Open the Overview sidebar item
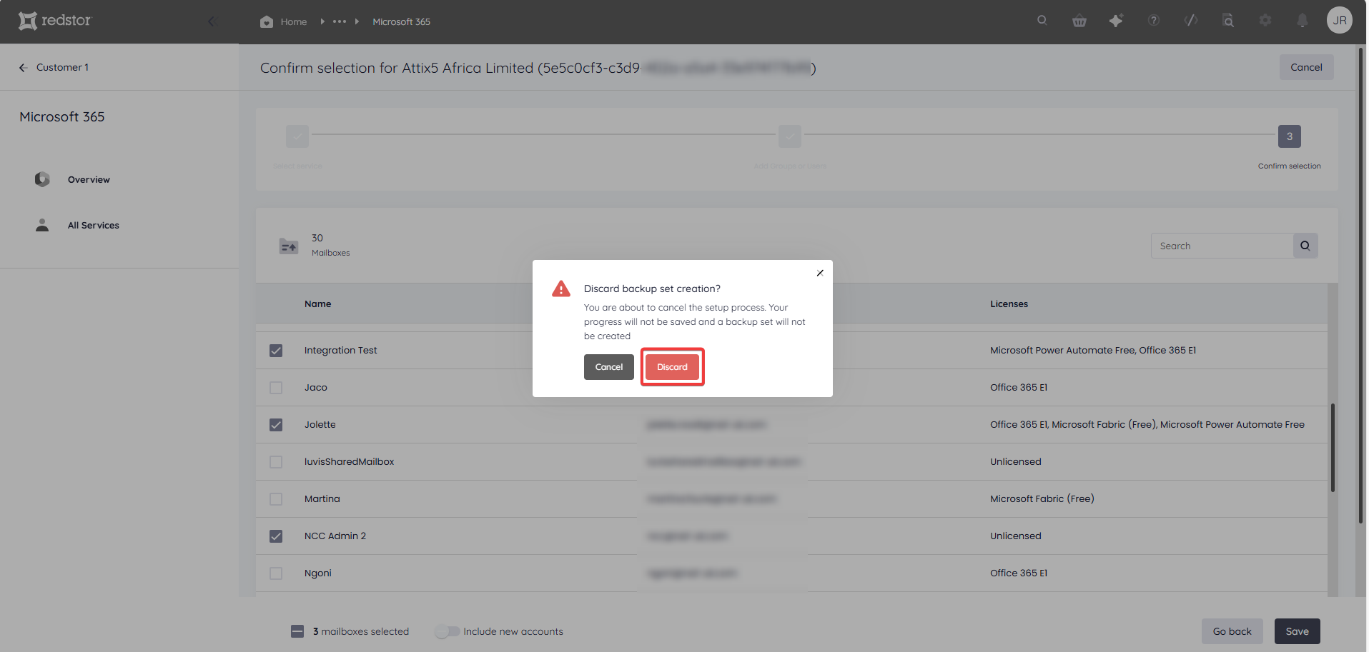 coord(89,180)
